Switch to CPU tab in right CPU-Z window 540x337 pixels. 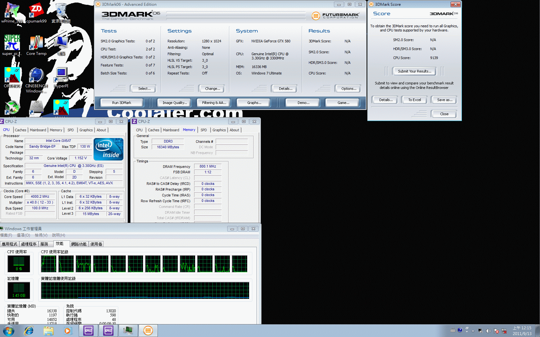click(139, 130)
